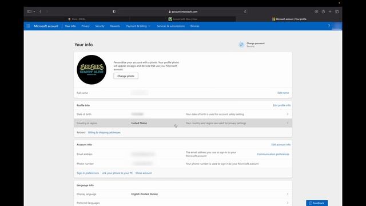The height and width of the screenshot is (206, 366).
Task: Open the sidebar tab group dropdown arrow
Action: point(34,11)
